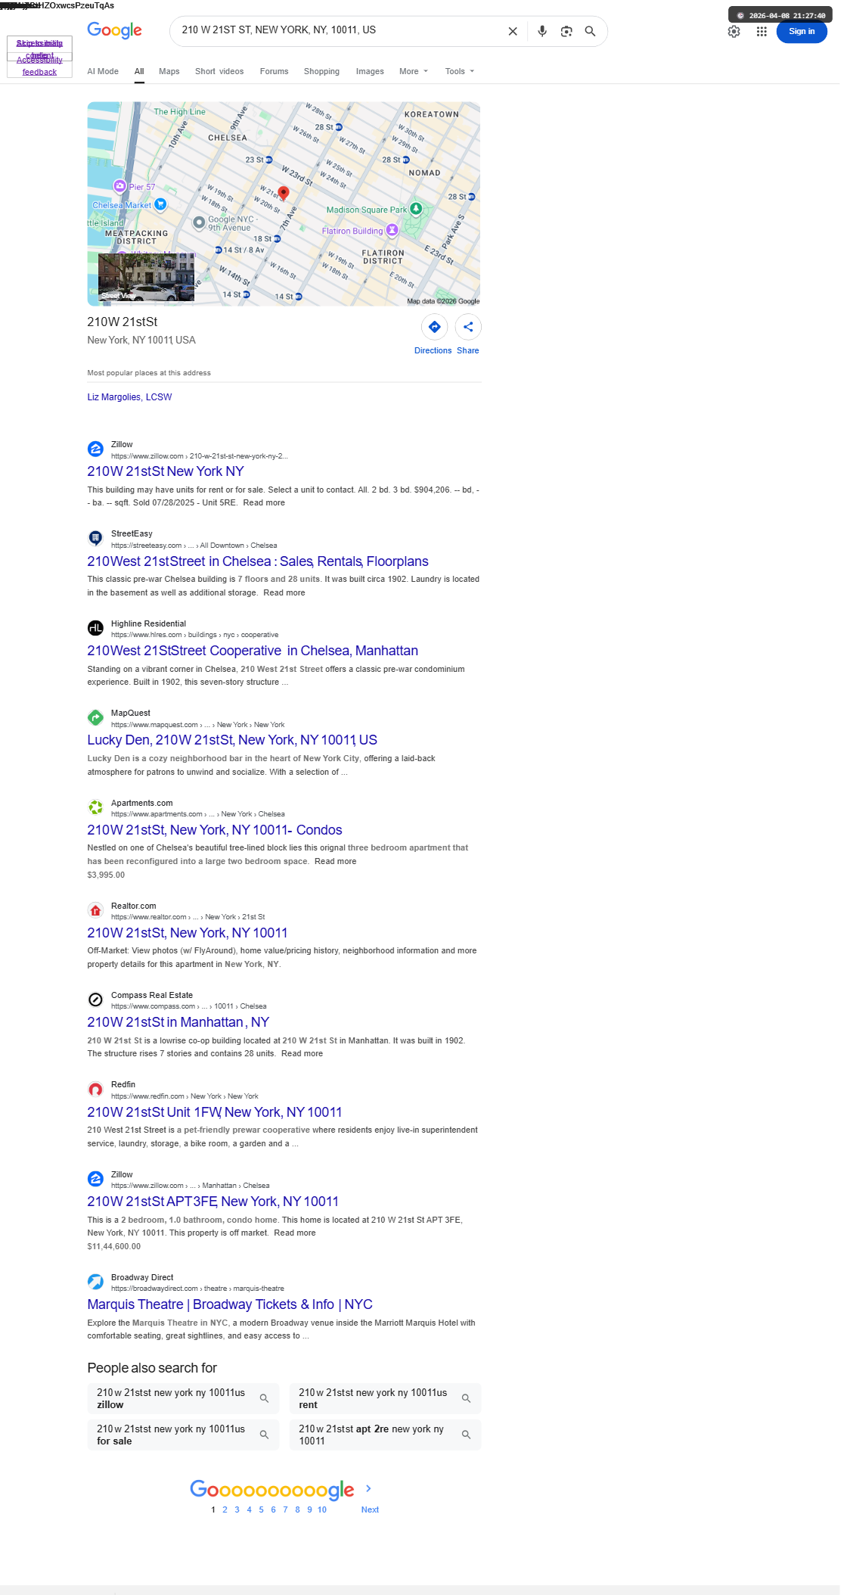850x1595 pixels.
Task: Open Marquis Theatre Broadway Tickets result
Action: (x=230, y=1304)
